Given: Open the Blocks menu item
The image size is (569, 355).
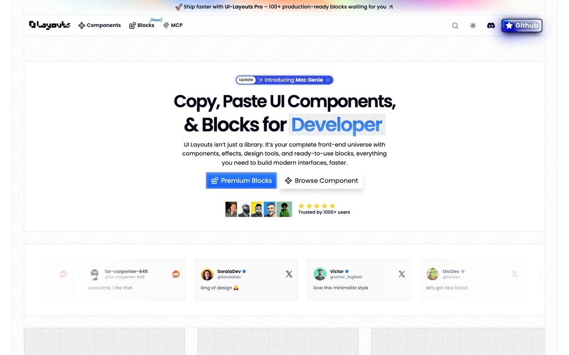Looking at the screenshot, I should (x=142, y=25).
